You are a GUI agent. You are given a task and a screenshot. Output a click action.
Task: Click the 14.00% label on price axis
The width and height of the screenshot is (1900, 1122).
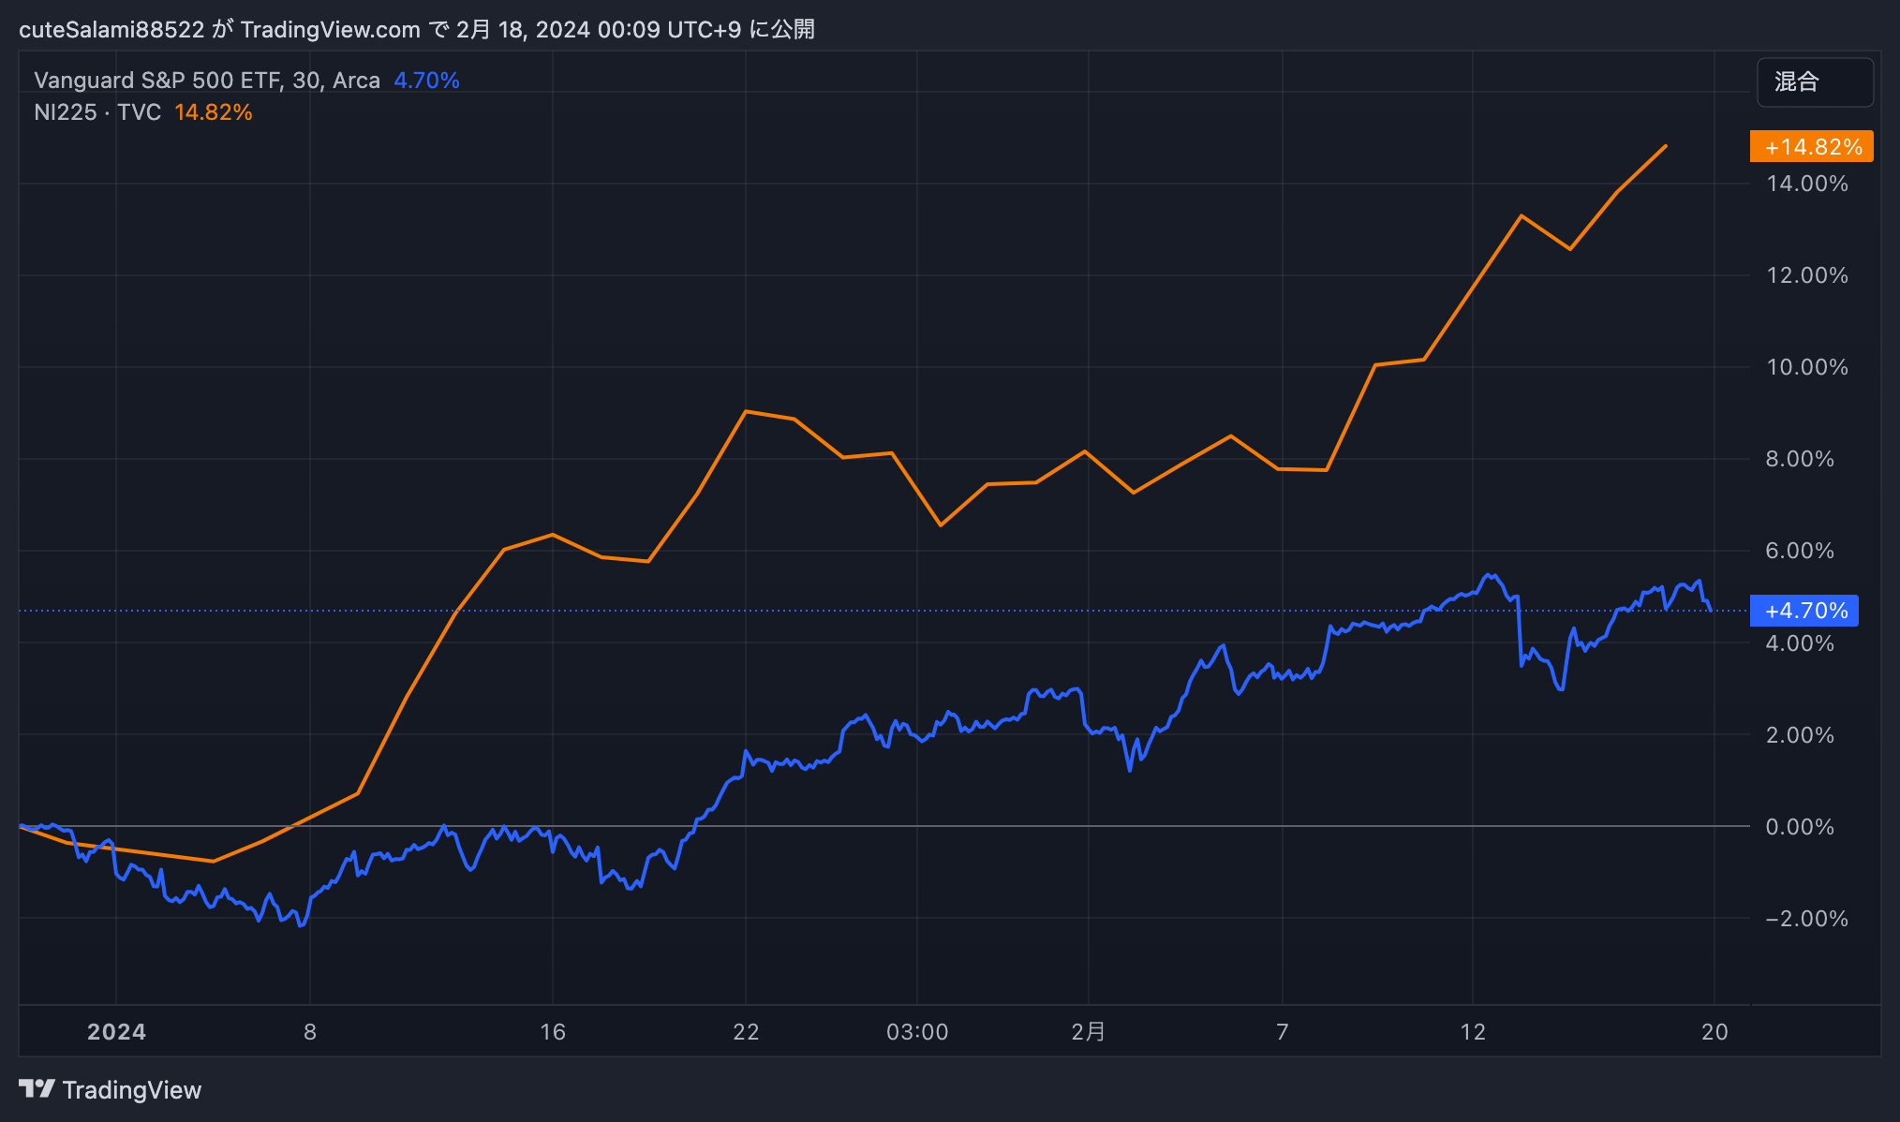click(x=1806, y=184)
